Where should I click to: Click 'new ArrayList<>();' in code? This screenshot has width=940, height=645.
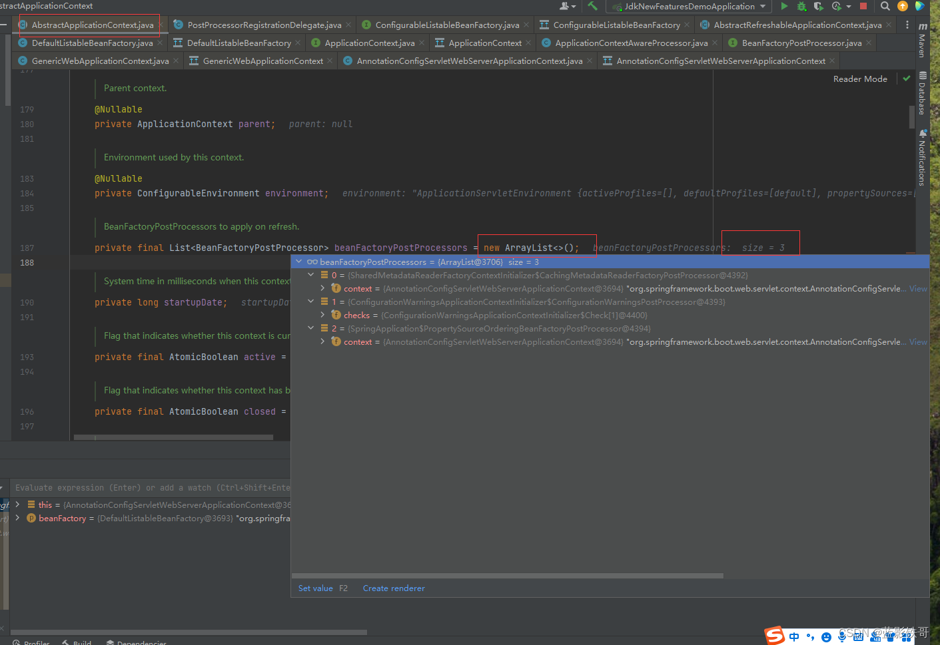[532, 248]
